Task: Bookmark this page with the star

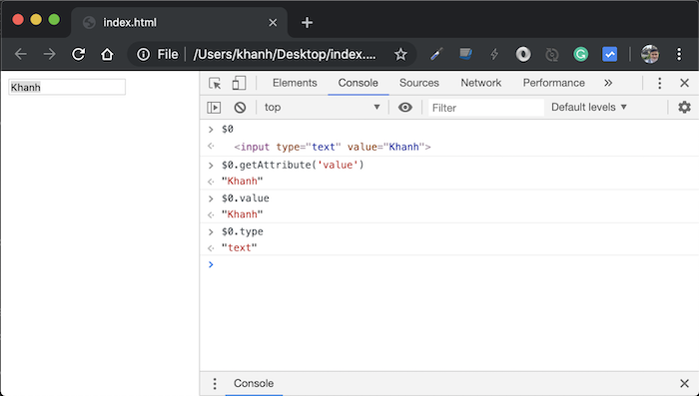Action: click(x=400, y=54)
